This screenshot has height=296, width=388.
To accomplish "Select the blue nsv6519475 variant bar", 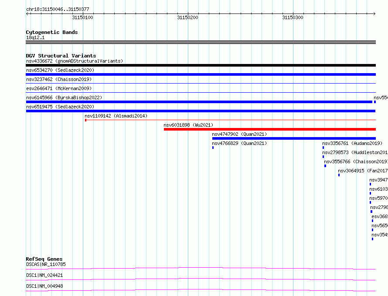I will pos(201,111).
